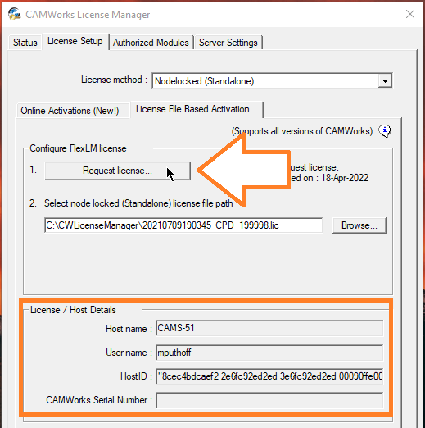
Task: Focus the license file path field
Action: pos(183,225)
